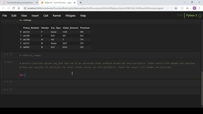The height and width of the screenshot is (114, 203).
Task: Click claim amount 1234 cell
Action: (65, 32)
